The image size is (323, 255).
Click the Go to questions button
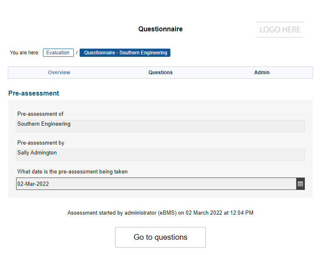click(x=160, y=237)
